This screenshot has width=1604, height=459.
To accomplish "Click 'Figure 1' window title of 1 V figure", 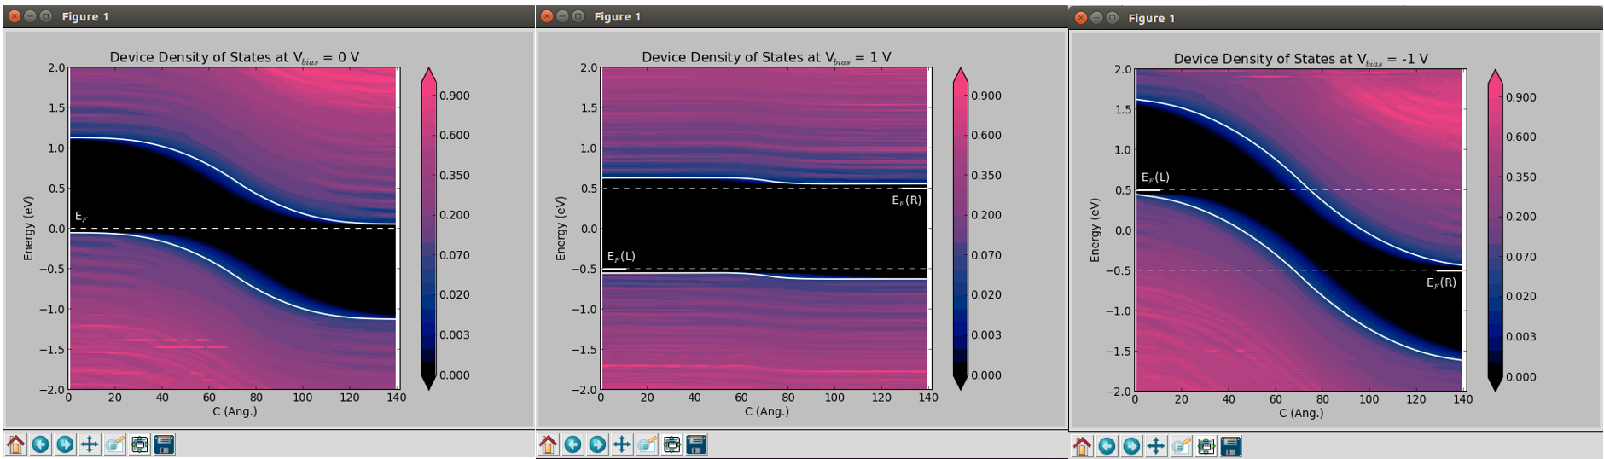I will [x=618, y=16].
